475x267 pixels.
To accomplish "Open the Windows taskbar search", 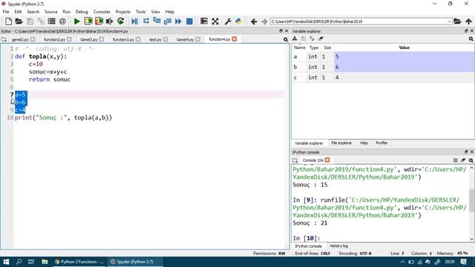I will 19,262.
